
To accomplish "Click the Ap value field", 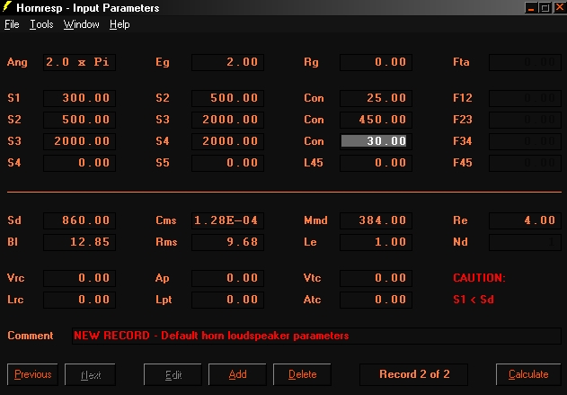I will point(228,278).
